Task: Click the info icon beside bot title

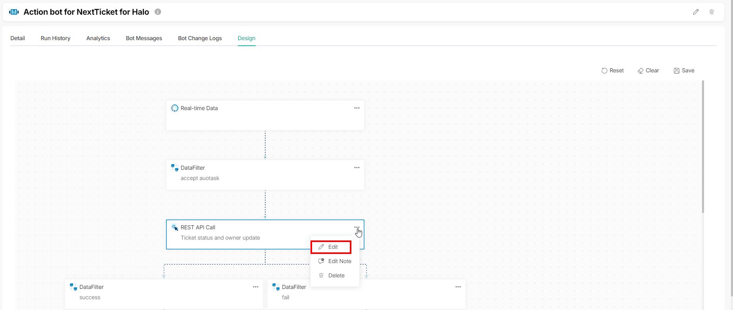Action: 158,12
